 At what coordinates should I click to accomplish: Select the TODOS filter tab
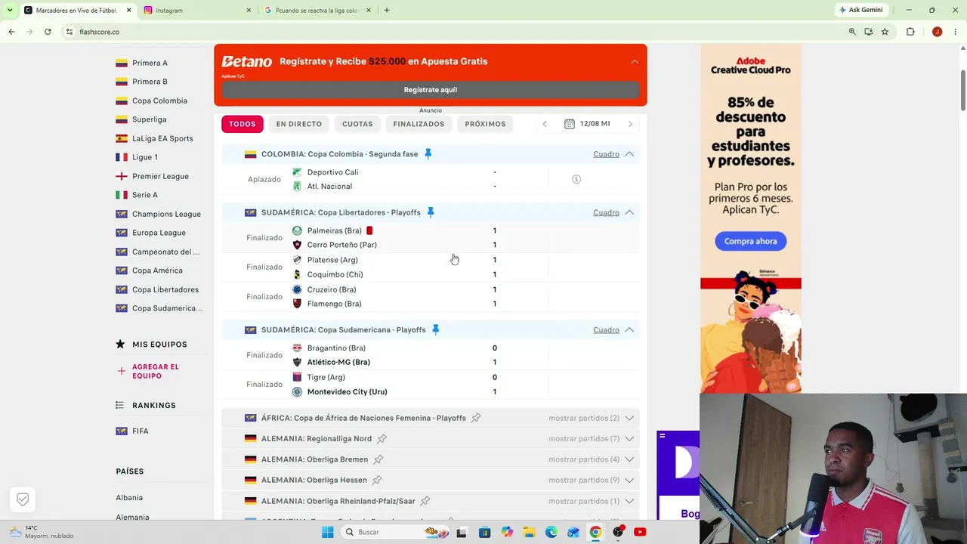coord(243,124)
